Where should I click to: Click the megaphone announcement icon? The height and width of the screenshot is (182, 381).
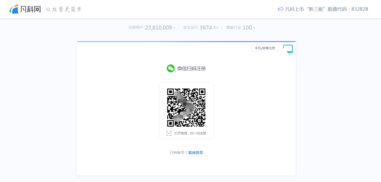point(281,9)
